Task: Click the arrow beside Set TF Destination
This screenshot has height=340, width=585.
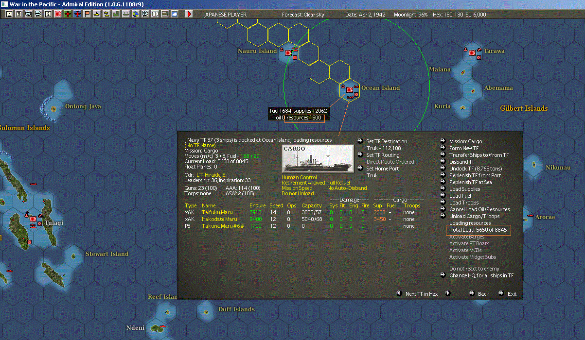Action: click(x=360, y=141)
